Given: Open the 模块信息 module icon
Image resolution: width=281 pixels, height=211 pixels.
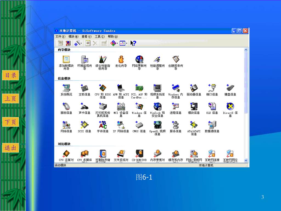Looking at the screenshot, I should (194, 107).
